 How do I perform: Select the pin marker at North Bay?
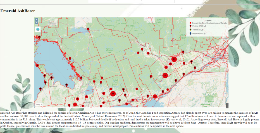(88, 29)
